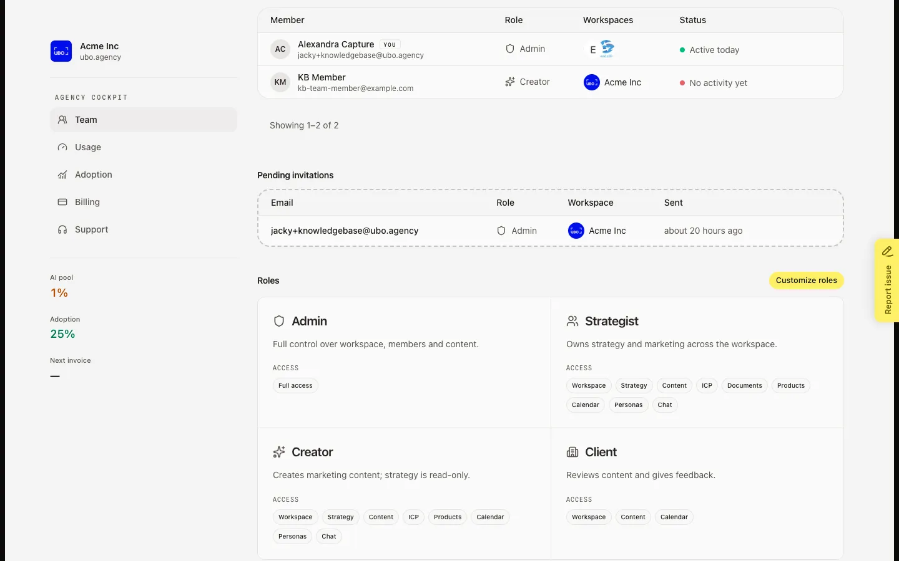Viewport: 899px width, 561px height.
Task: Open the Team section in sidebar
Action: [144, 120]
